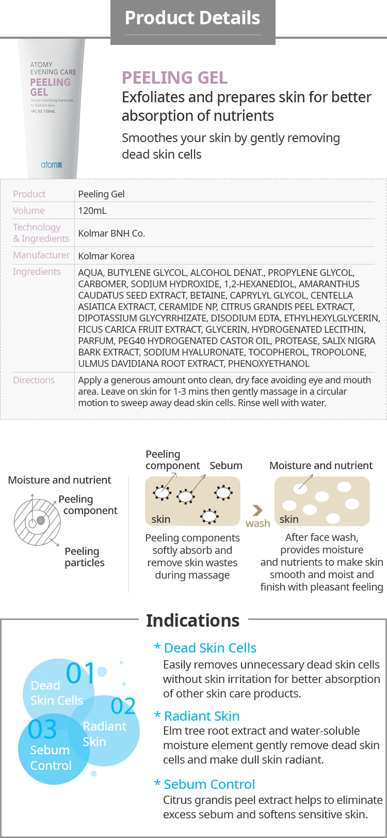Open the blue Dead Skin Cells heading
Screen dimensions: 387x838
(x=209, y=648)
